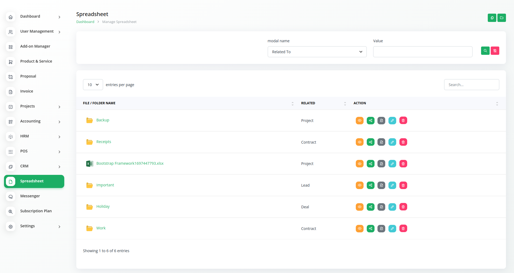Click the green folder icon button in header

click(501, 18)
